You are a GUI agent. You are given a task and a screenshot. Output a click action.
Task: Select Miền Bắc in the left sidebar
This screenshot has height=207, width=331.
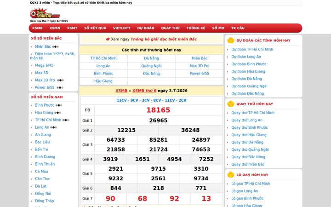[43, 46]
